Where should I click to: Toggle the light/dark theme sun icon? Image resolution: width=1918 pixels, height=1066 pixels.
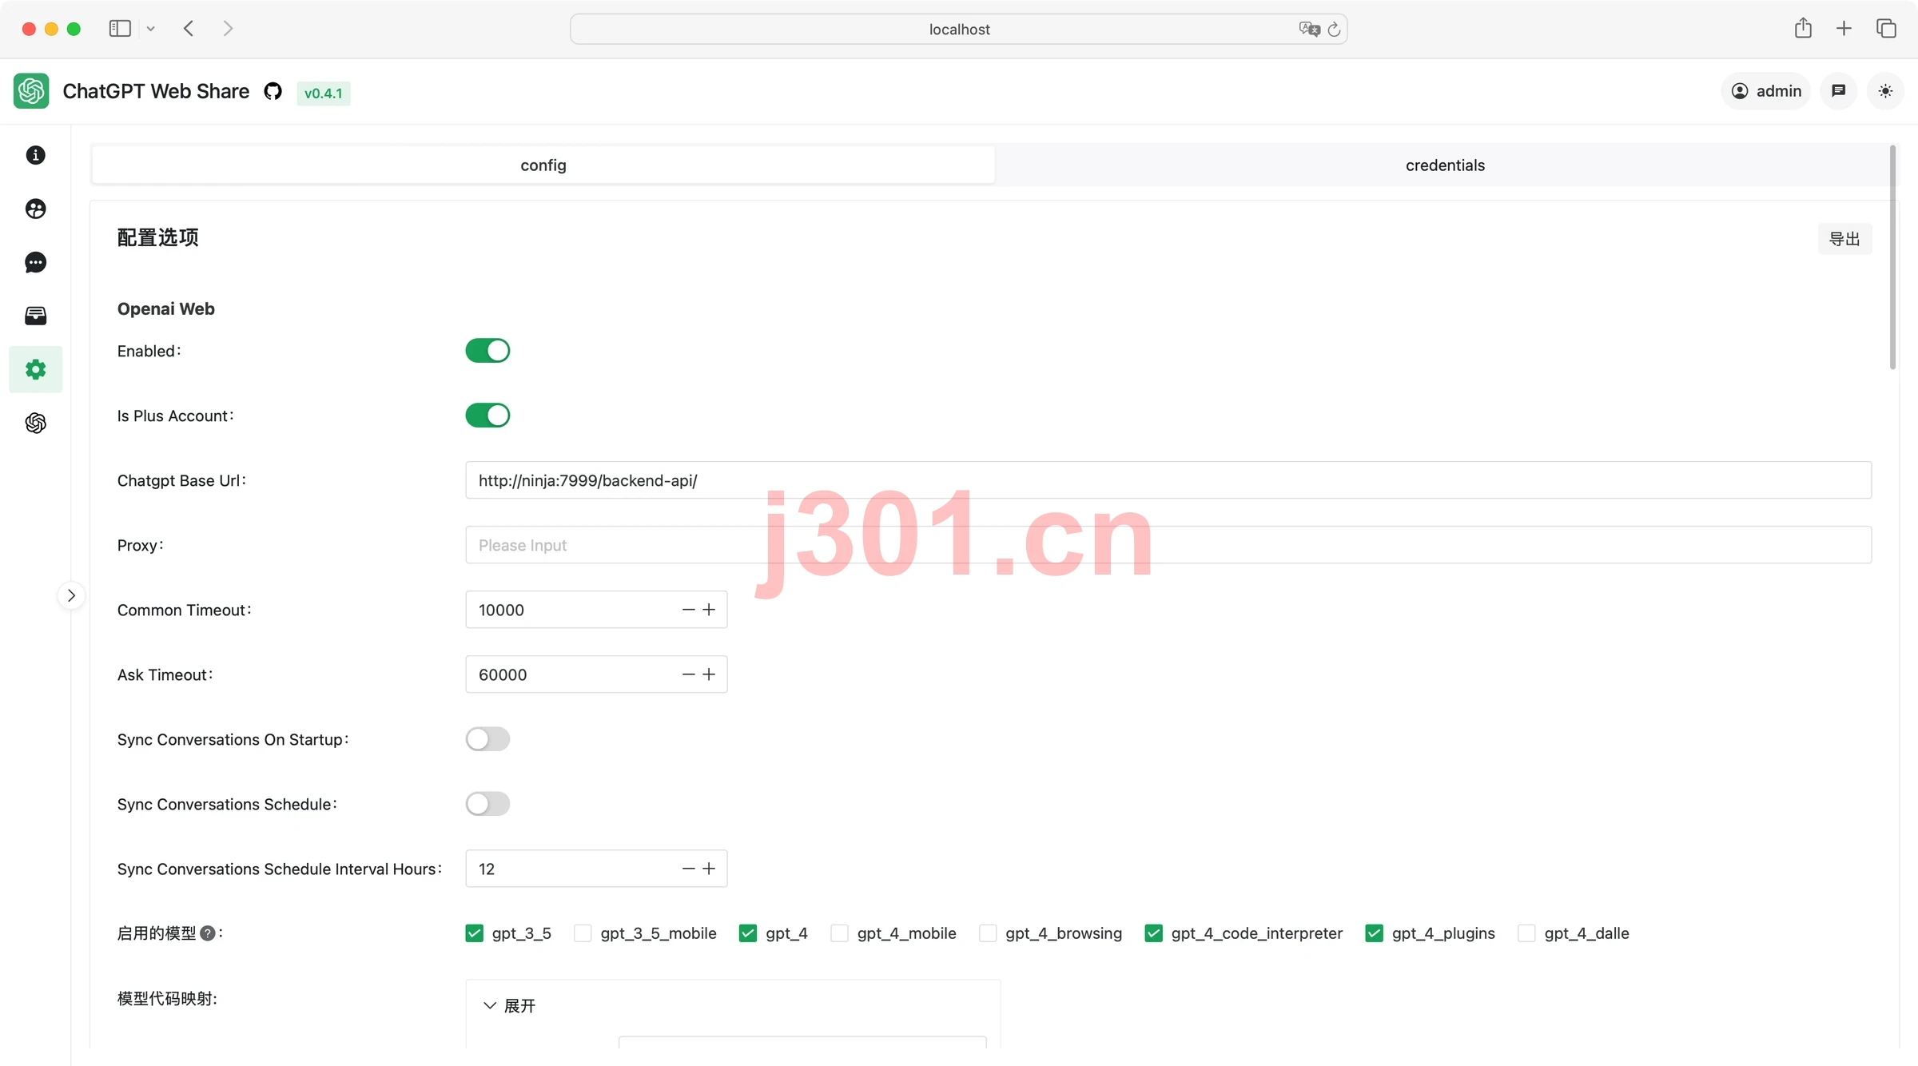pyautogui.click(x=1885, y=91)
